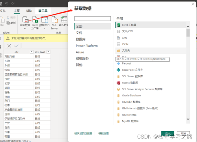Select the 文件夹 folder connector icon
197x142 pixels.
(x=118, y=51)
